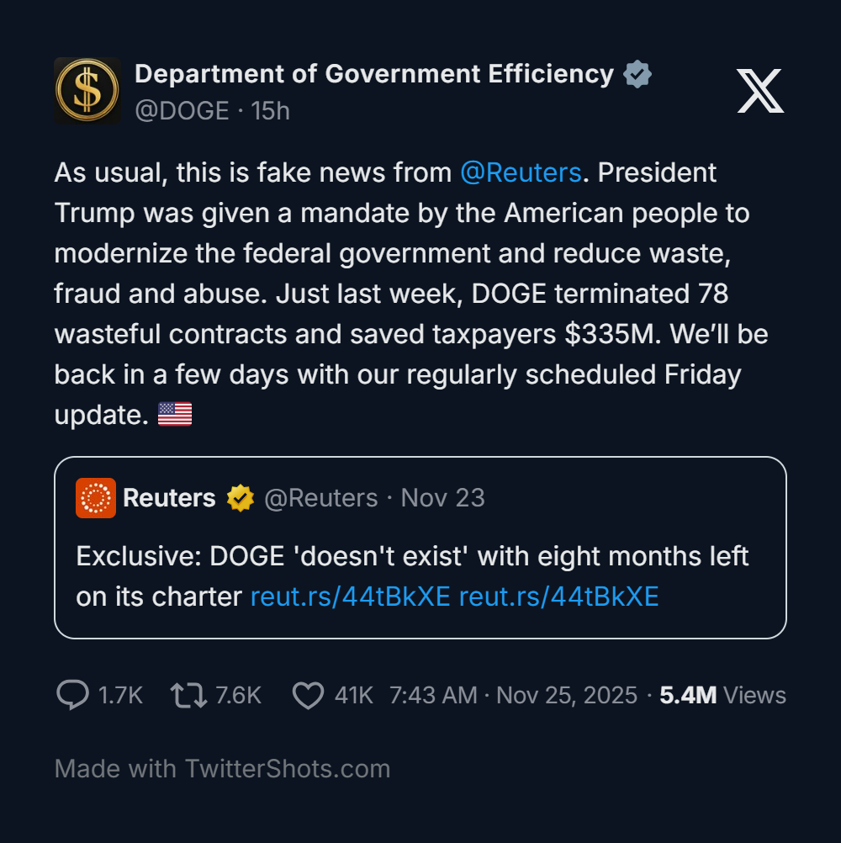841x843 pixels.
Task: Click the gold verified badge next to Reuters
Action: click(241, 498)
